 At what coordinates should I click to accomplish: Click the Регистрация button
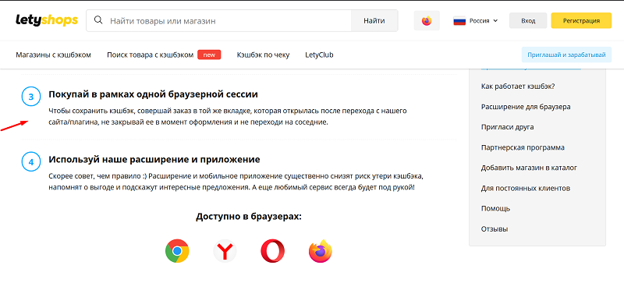pos(581,21)
